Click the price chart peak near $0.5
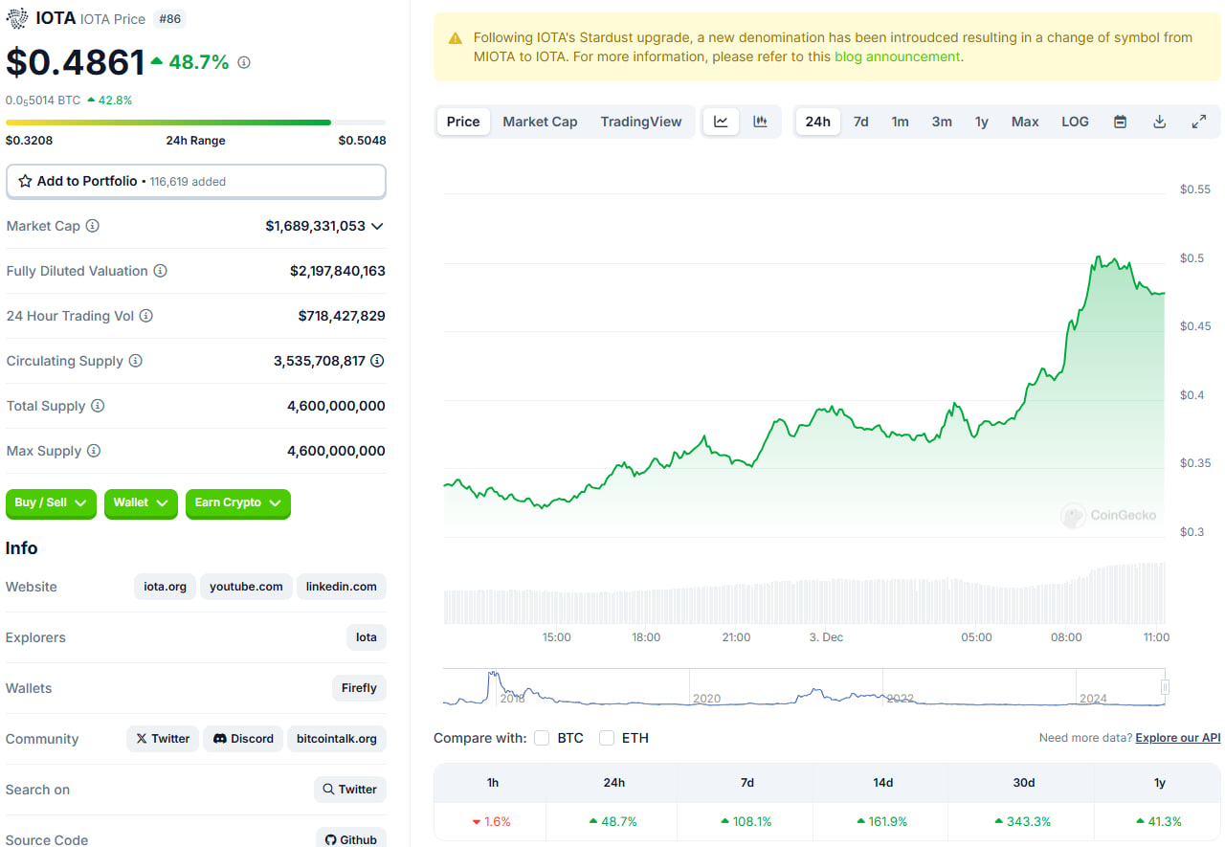The image size is (1225, 847). (1097, 257)
